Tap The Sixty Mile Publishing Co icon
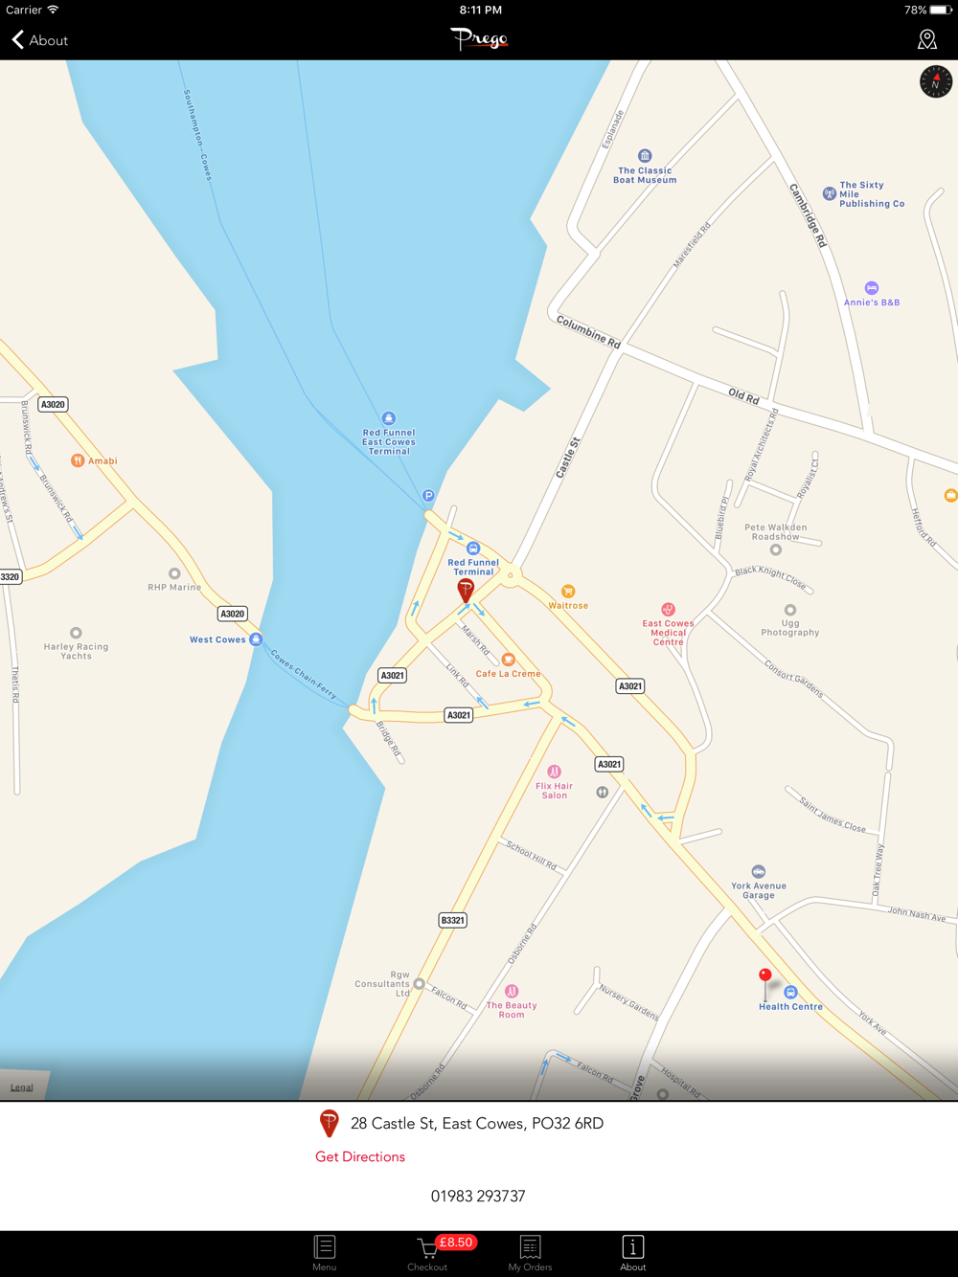The width and height of the screenshot is (958, 1277). coord(830,193)
